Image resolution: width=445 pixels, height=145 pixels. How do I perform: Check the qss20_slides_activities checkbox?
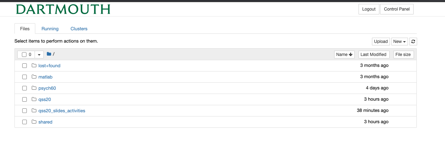(x=24, y=111)
